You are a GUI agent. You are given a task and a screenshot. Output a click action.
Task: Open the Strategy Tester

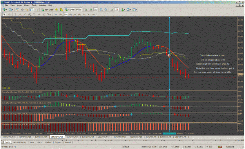[36, 10]
